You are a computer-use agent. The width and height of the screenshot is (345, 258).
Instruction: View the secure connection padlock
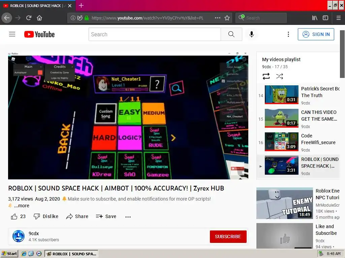click(x=87, y=18)
